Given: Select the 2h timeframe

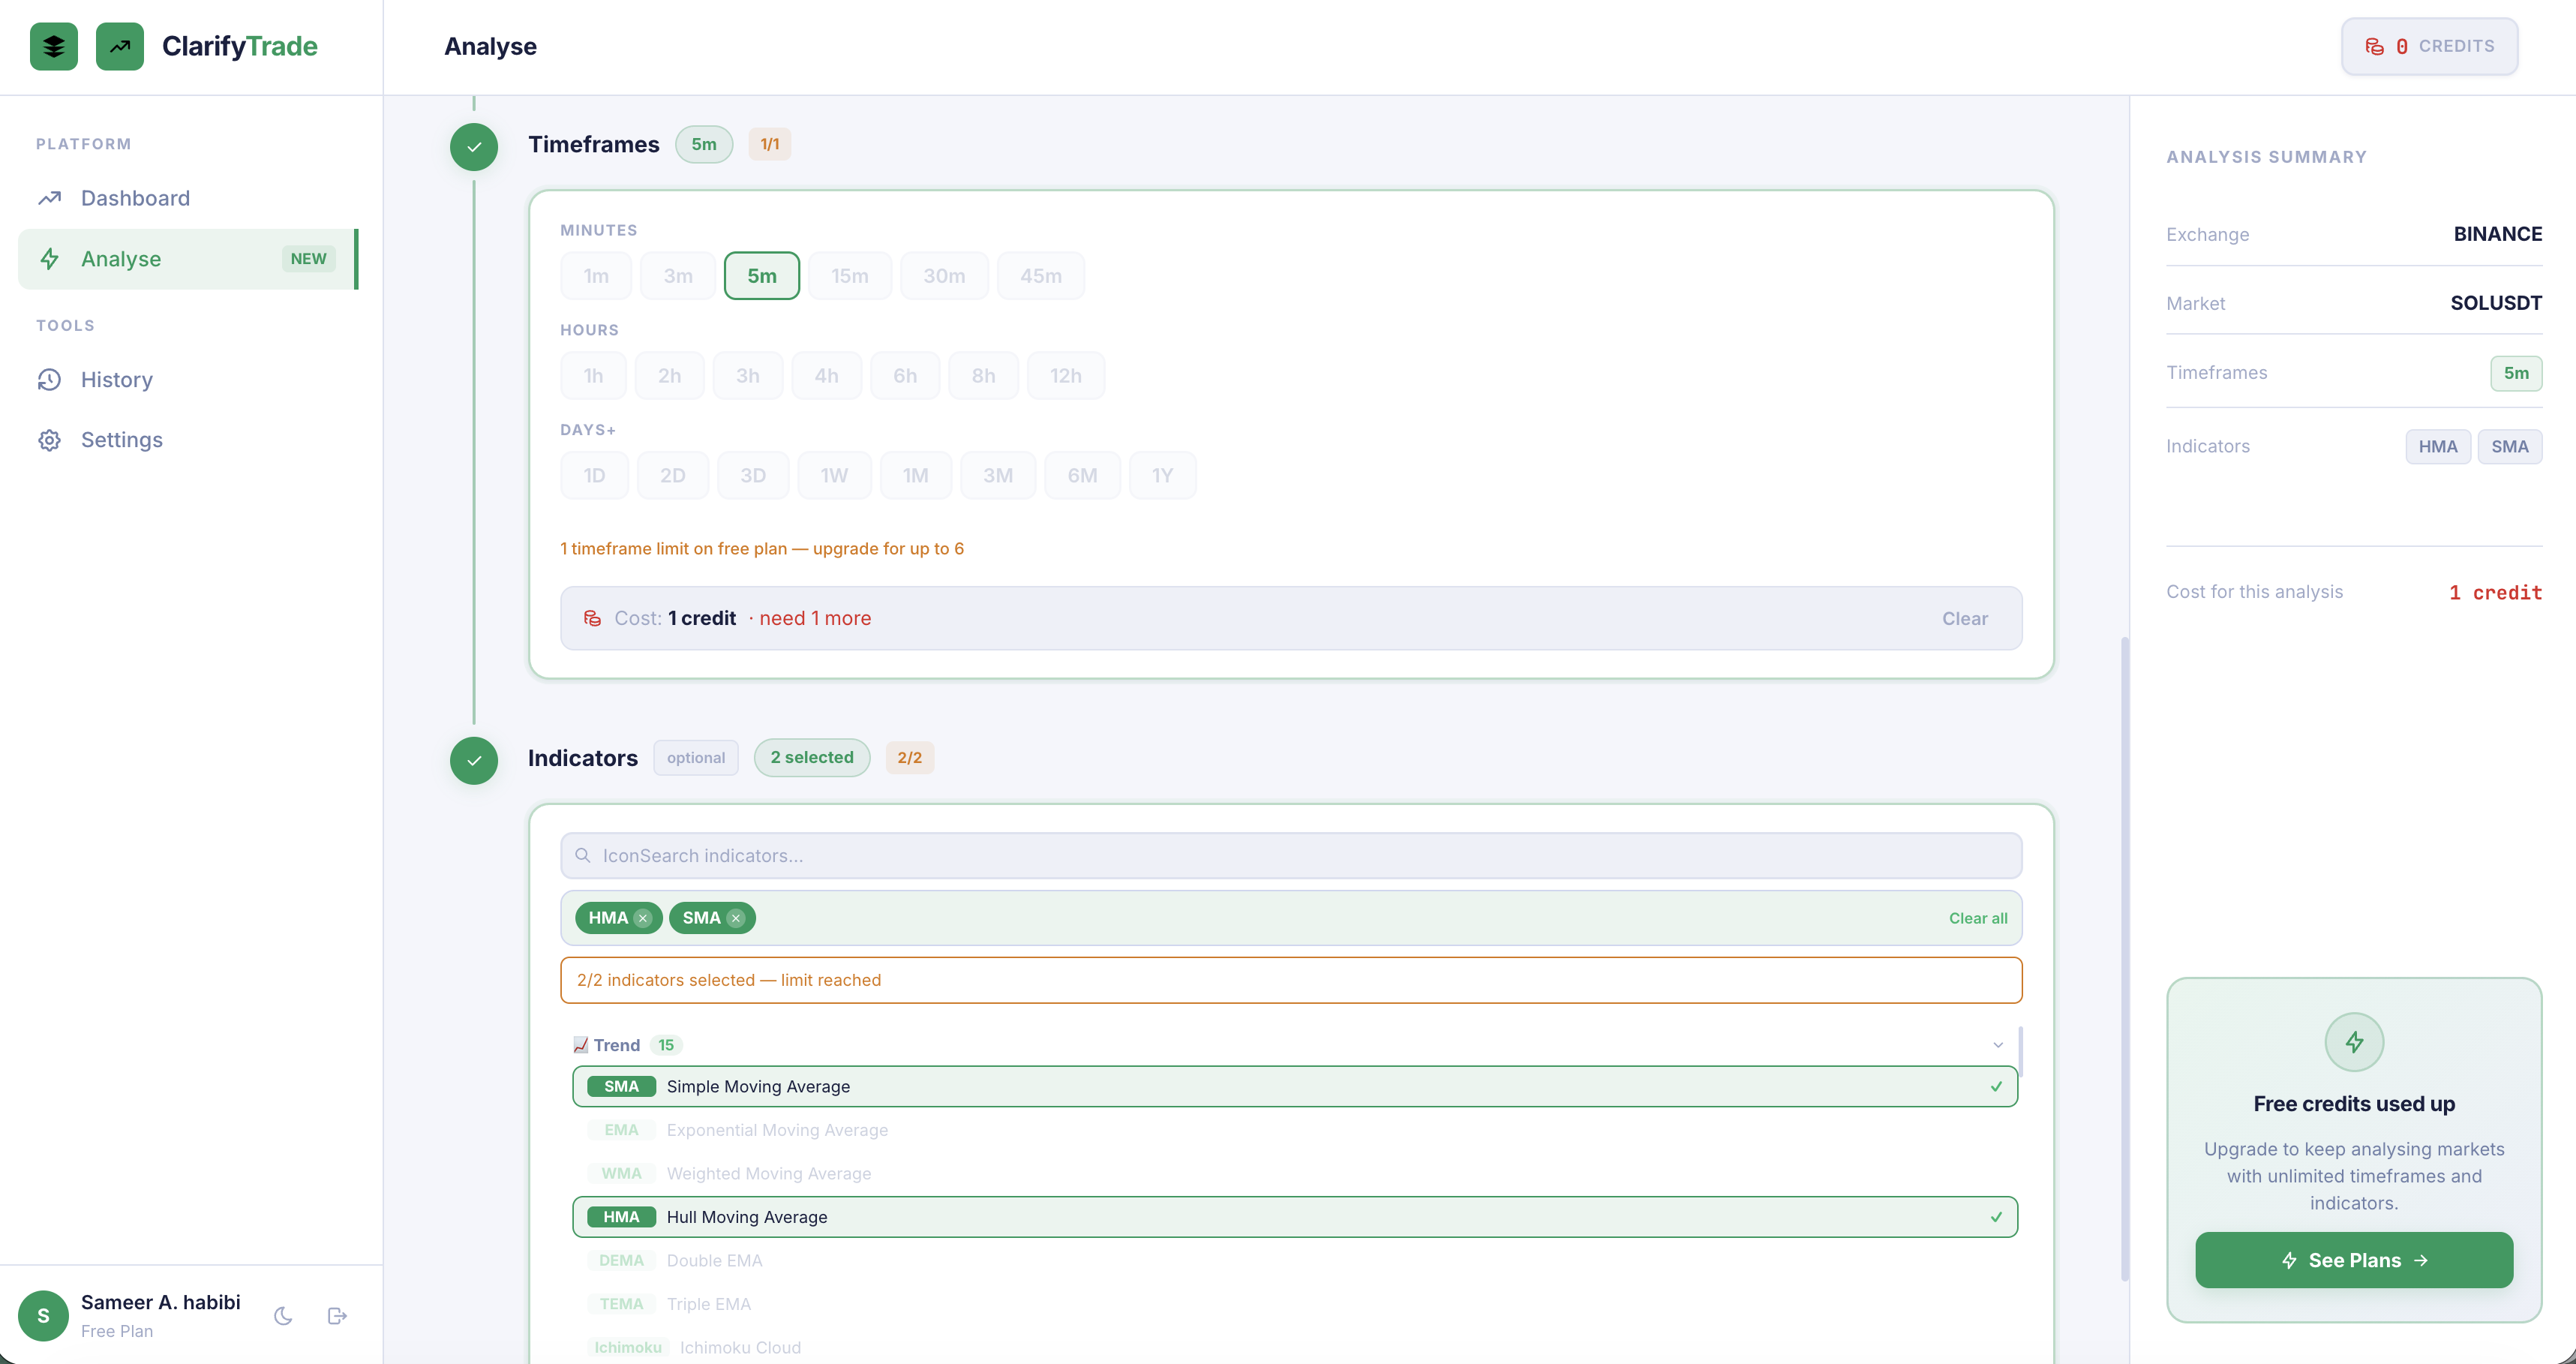Looking at the screenshot, I should click(669, 376).
